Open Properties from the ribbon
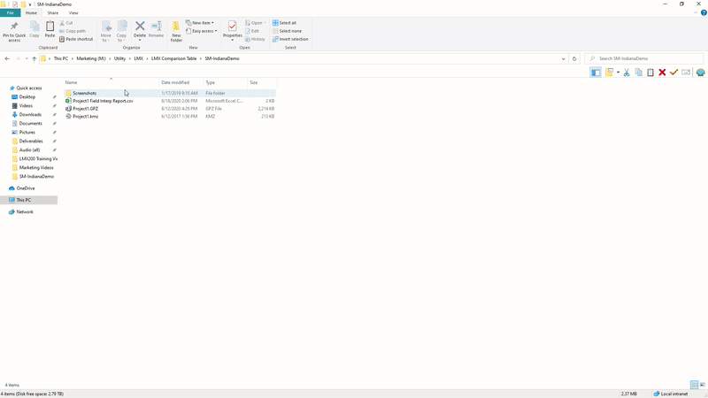This screenshot has height=398, width=708. click(232, 29)
